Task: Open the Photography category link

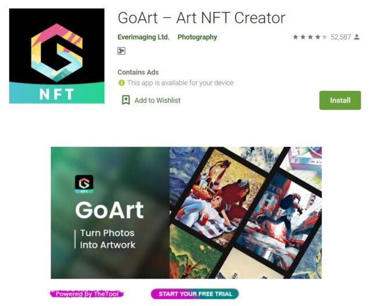Action: (x=197, y=37)
